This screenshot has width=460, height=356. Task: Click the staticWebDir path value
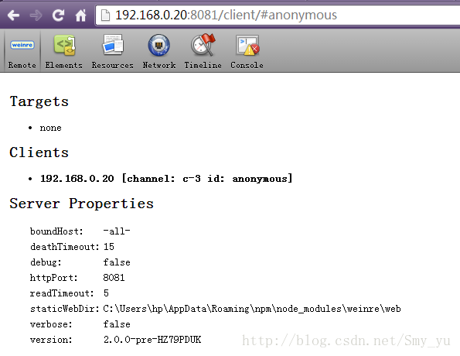[x=252, y=309]
